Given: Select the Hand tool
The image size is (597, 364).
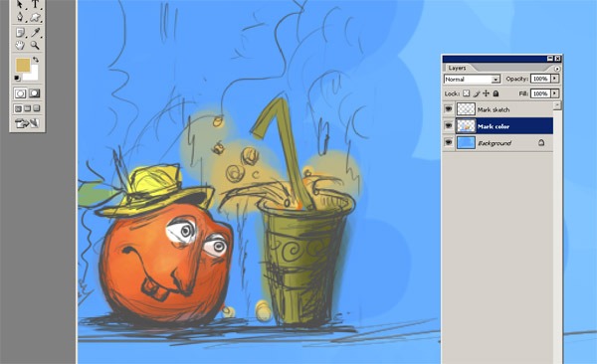Looking at the screenshot, I should tap(20, 46).
